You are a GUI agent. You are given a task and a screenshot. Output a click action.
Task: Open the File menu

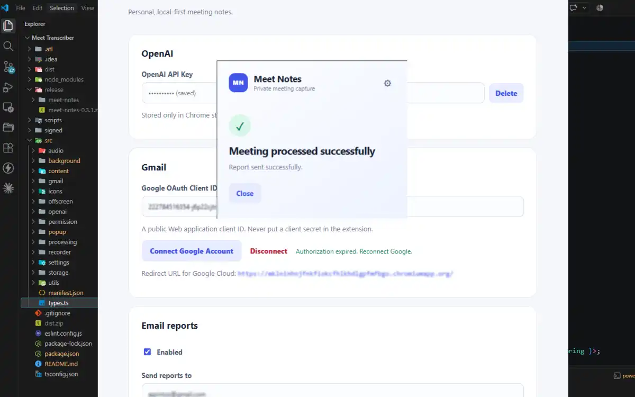21,8
